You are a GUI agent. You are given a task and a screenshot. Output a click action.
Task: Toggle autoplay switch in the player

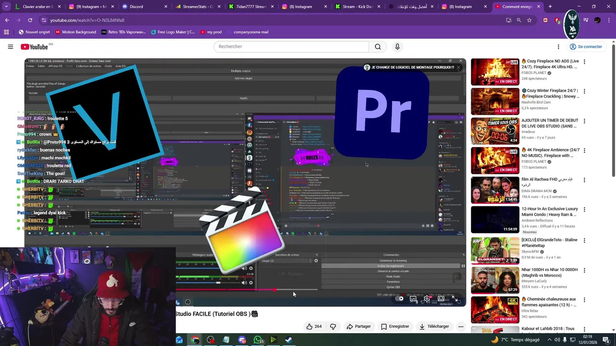click(399, 298)
